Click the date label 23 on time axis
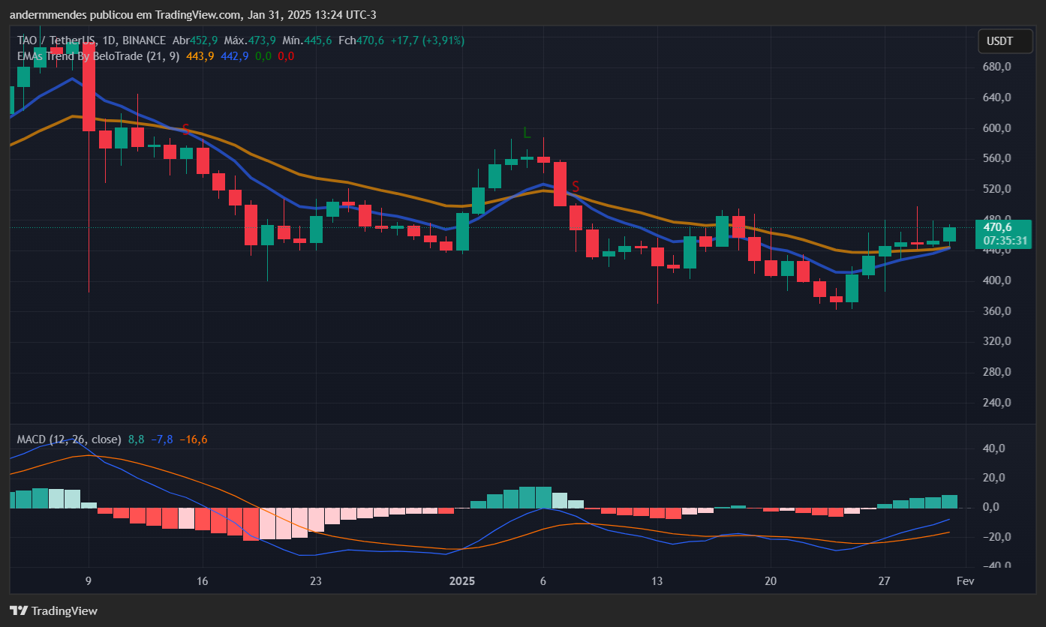The height and width of the screenshot is (627, 1046). tap(316, 581)
